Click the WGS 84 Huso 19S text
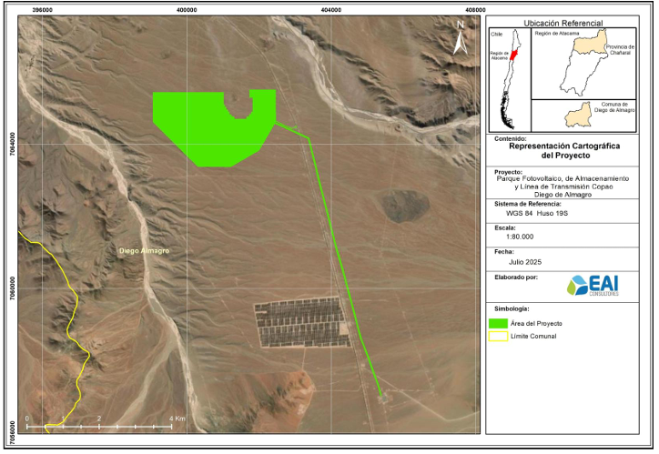This screenshot has width=659, height=454. tap(538, 213)
